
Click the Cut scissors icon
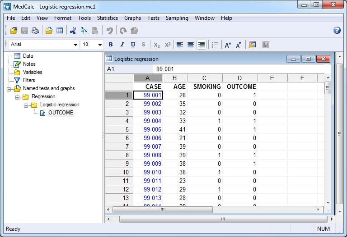click(73, 31)
